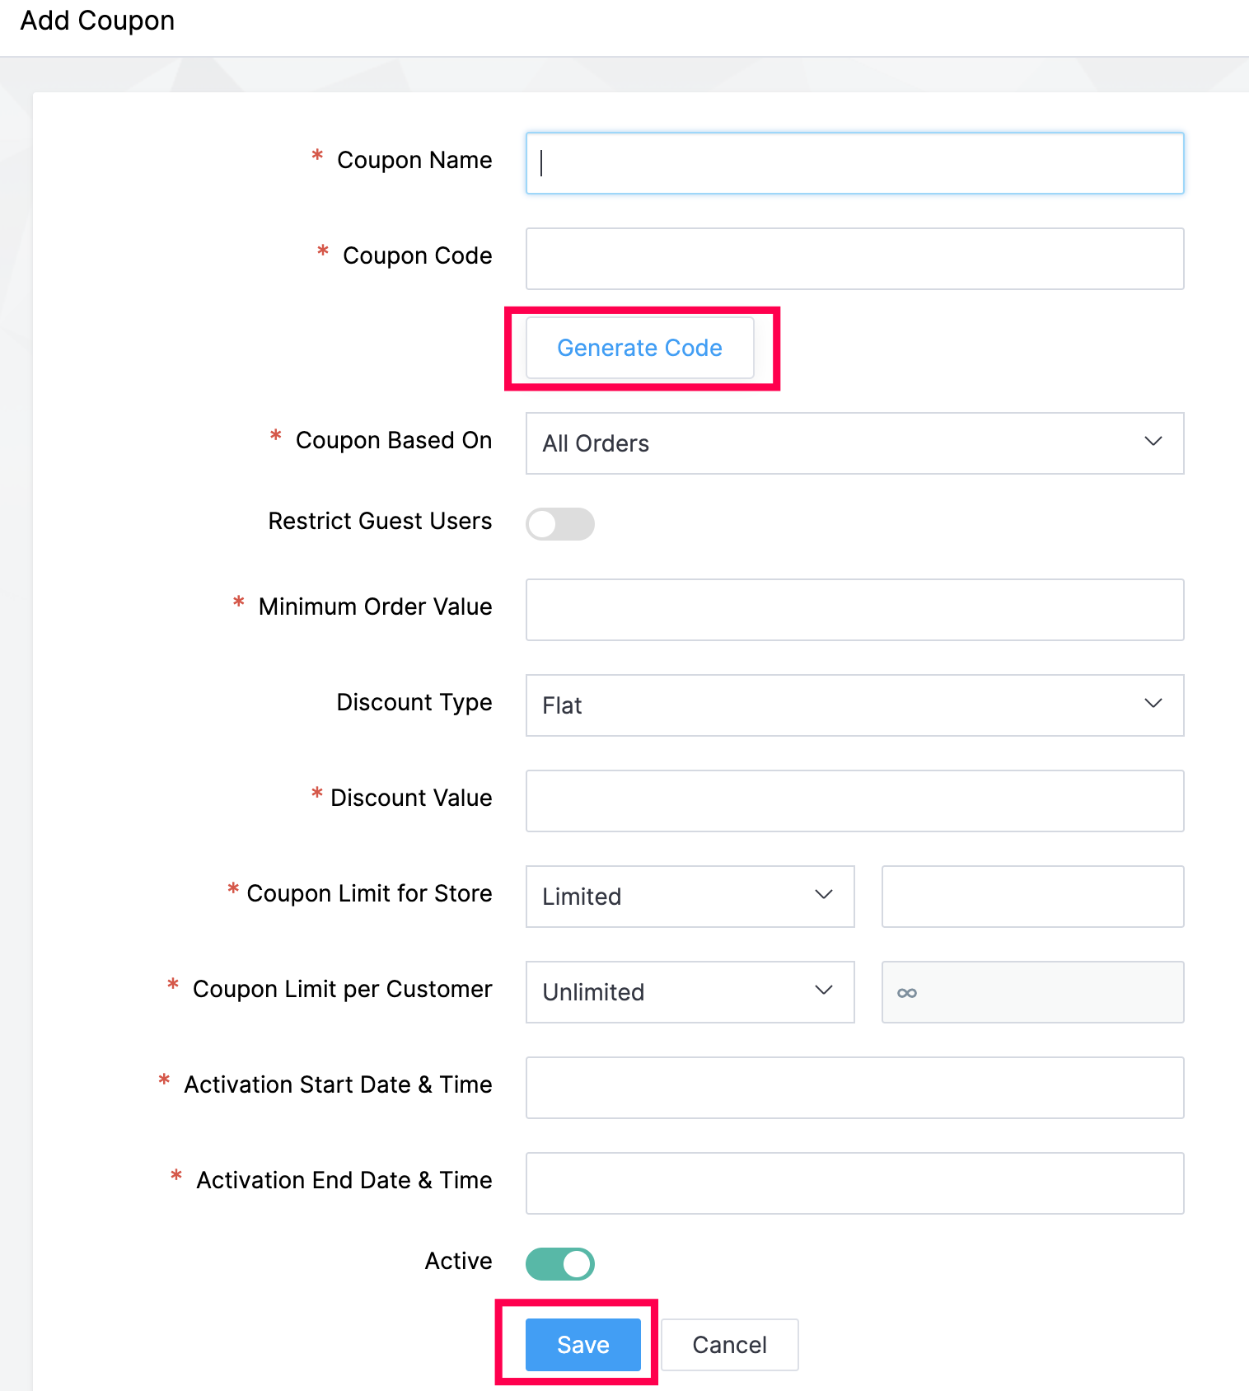This screenshot has height=1391, width=1249.
Task: Click the Discount Value input field
Action: point(854,801)
